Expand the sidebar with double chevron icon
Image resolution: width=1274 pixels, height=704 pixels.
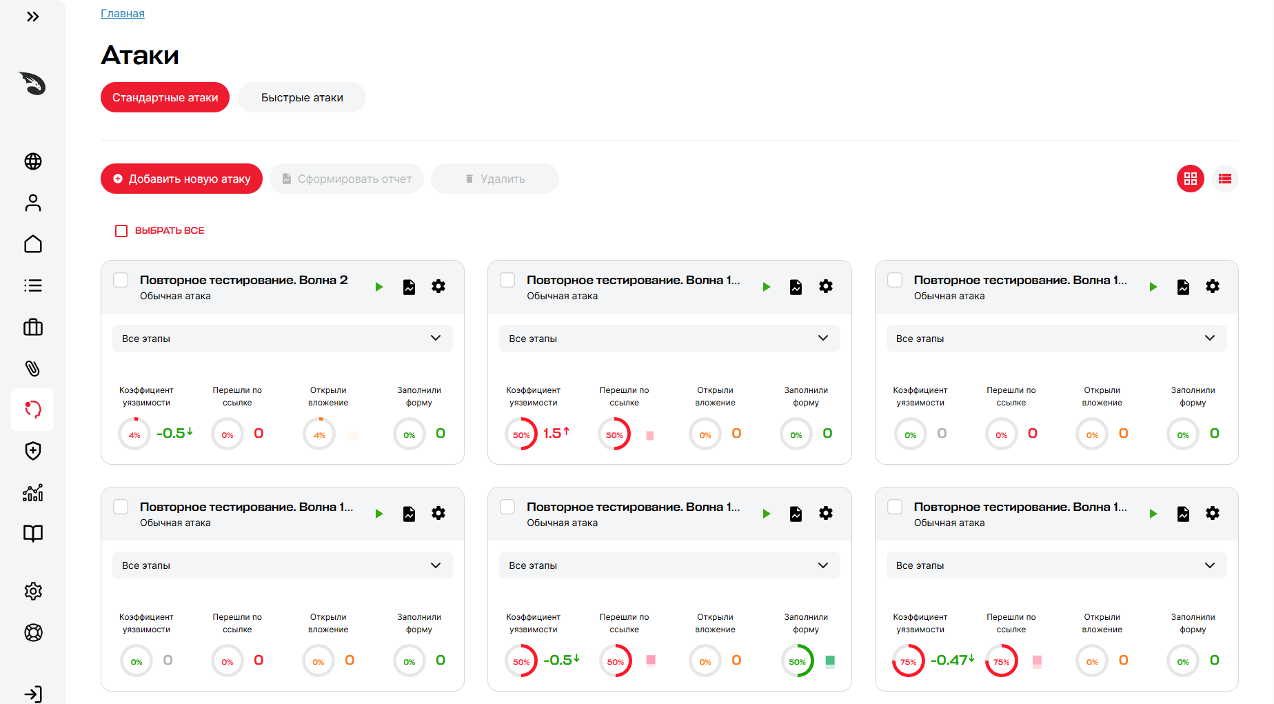point(32,17)
